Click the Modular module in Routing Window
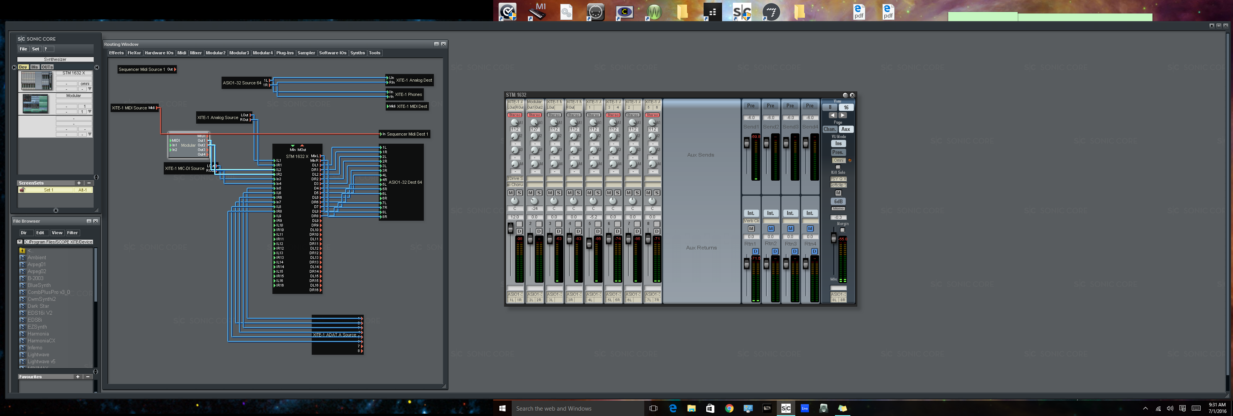The width and height of the screenshot is (1233, 416). coord(188,145)
